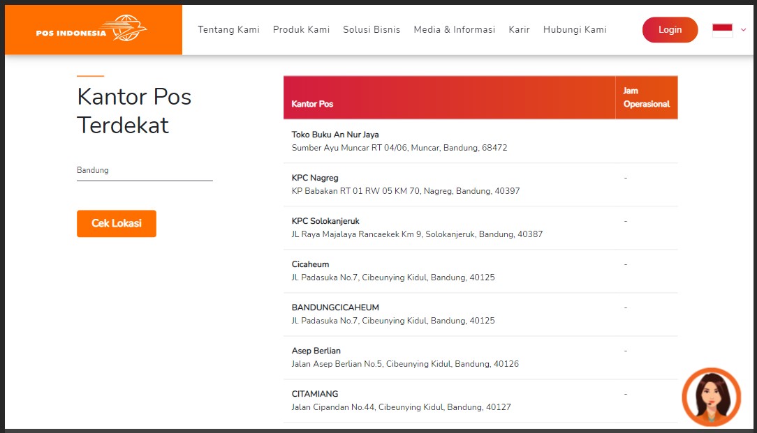Expand the language dropdown chevron
This screenshot has height=433, width=757.
[744, 30]
